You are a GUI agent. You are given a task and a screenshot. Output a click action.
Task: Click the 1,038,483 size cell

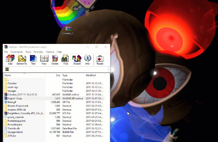click(x=55, y=102)
